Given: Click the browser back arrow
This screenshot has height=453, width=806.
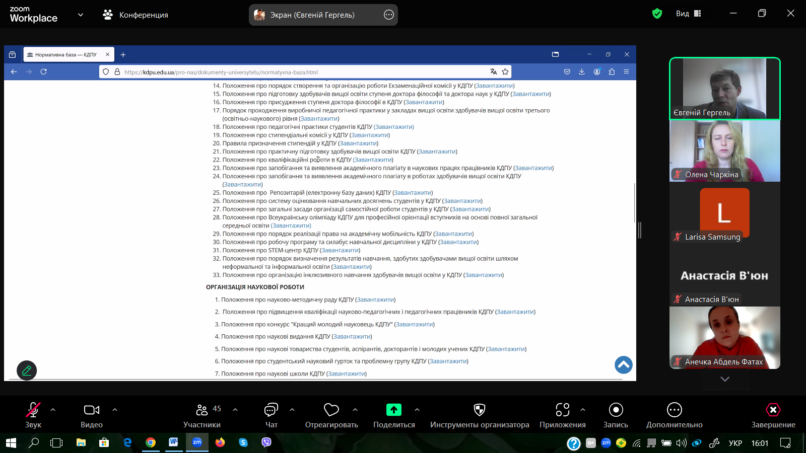Looking at the screenshot, I should [x=14, y=72].
